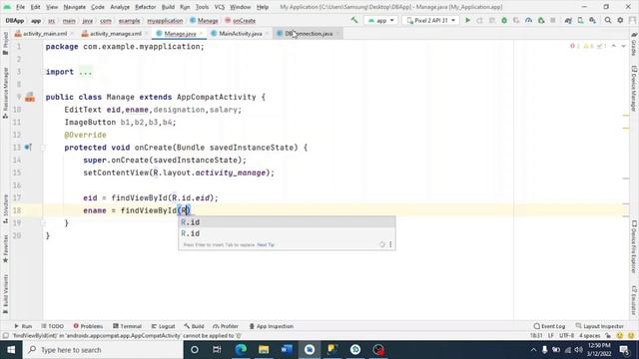Jump to previous highlighted error arrow
639x359 pixels.
pyautogui.click(x=614, y=47)
